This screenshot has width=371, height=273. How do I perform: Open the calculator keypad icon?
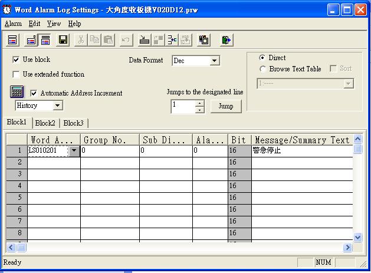17,92
